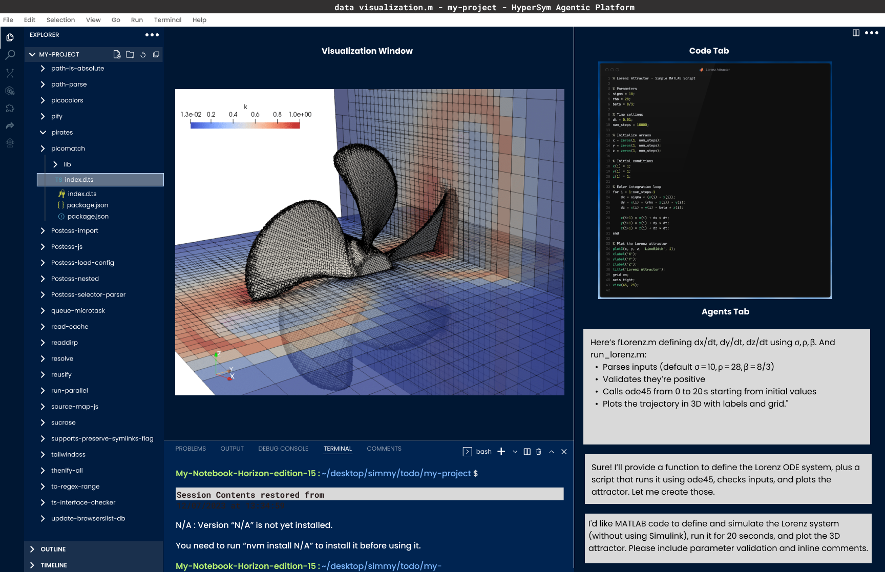Open the Search view in activity bar
This screenshot has height=572, width=885.
10,55
